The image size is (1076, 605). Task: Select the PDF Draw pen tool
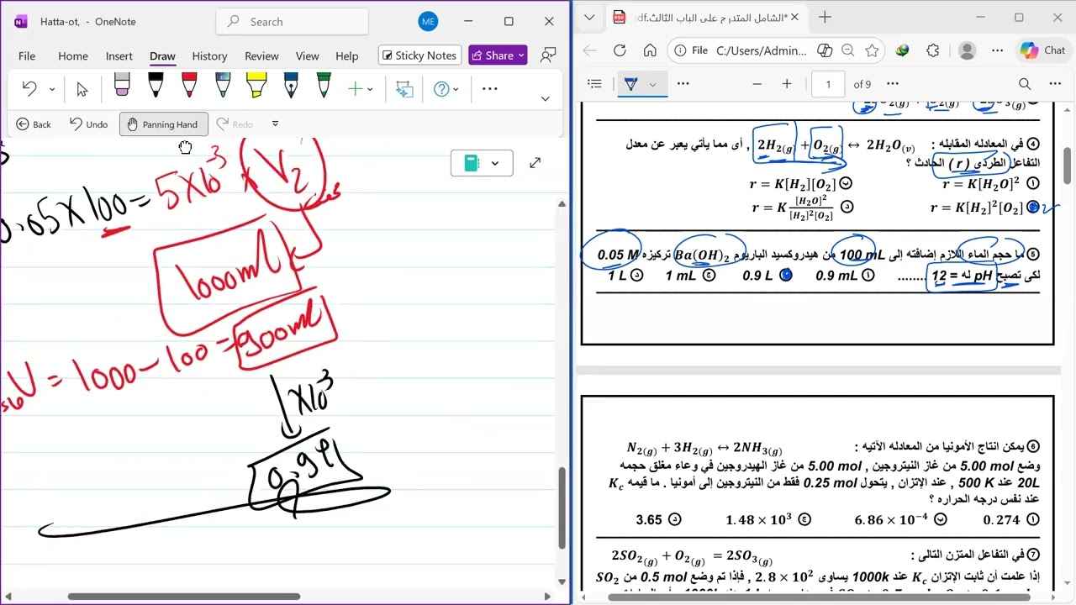[x=630, y=84]
